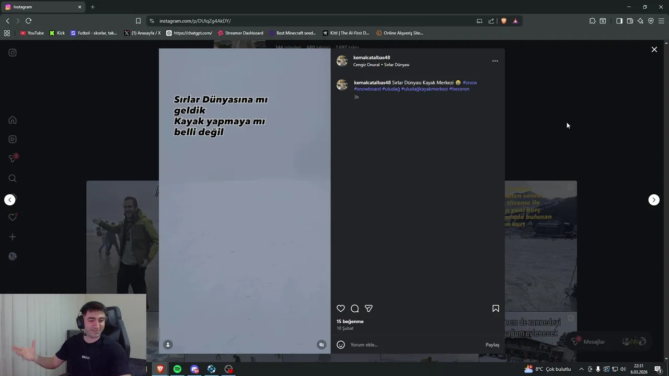669x376 pixels.
Task: Open Discord from the taskbar
Action: coord(194,369)
